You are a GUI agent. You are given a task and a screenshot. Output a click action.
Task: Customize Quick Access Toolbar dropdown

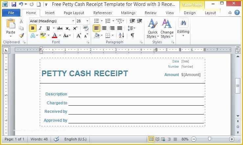pos(46,5)
